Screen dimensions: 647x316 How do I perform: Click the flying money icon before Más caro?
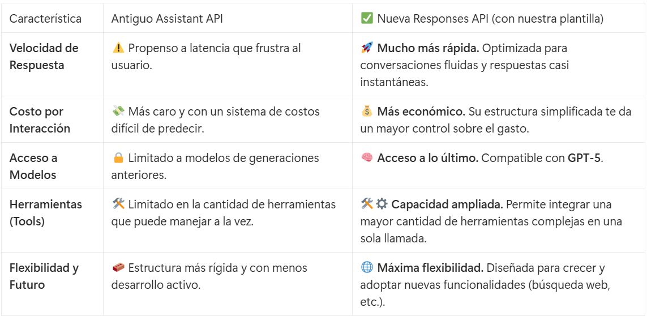pyautogui.click(x=118, y=112)
